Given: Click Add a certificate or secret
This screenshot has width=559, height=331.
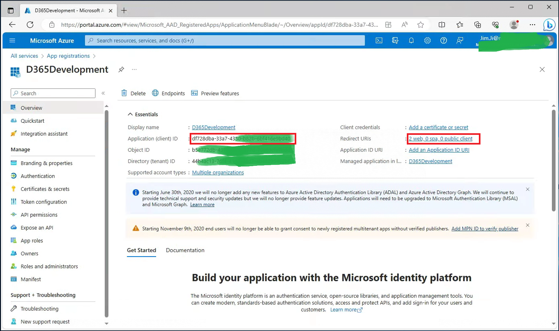Looking at the screenshot, I should tap(438, 127).
